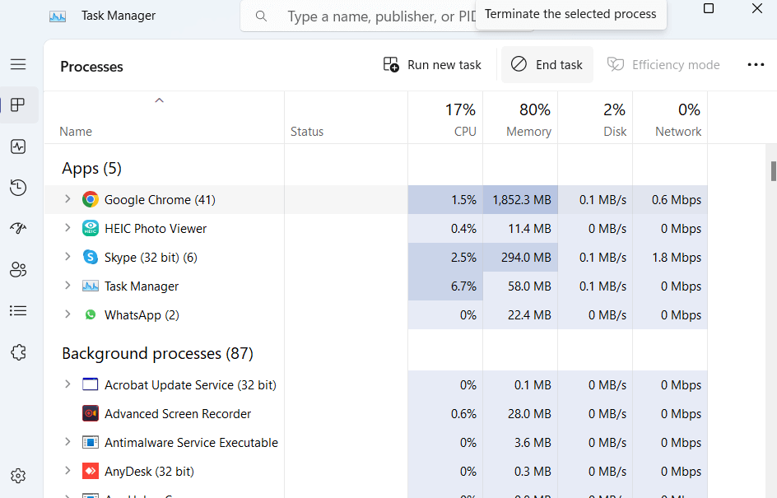Expand the HEIC Photo Viewer group
This screenshot has width=777, height=498.
tap(67, 228)
